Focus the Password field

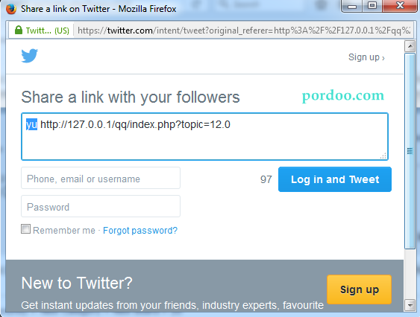tap(101, 206)
